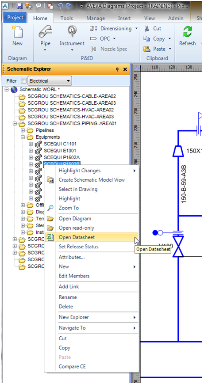Screen dimensions: 204x384
Task: Open the Paste dropdown arrow
Action: click(170, 49)
